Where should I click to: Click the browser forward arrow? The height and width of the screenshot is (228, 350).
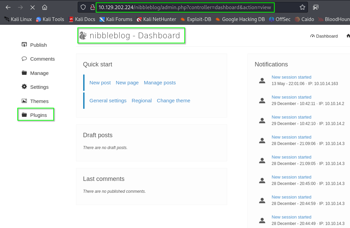(x=20, y=7)
